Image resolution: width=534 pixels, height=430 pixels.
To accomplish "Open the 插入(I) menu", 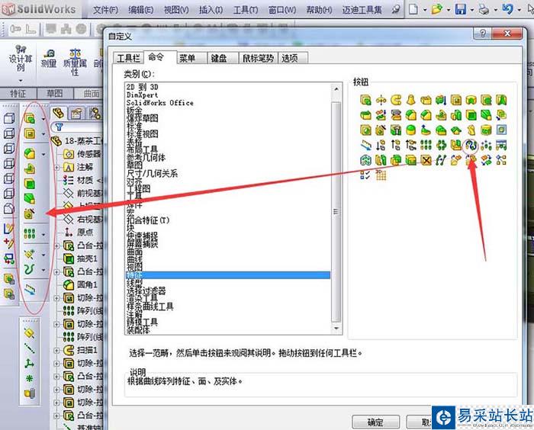I will click(211, 10).
